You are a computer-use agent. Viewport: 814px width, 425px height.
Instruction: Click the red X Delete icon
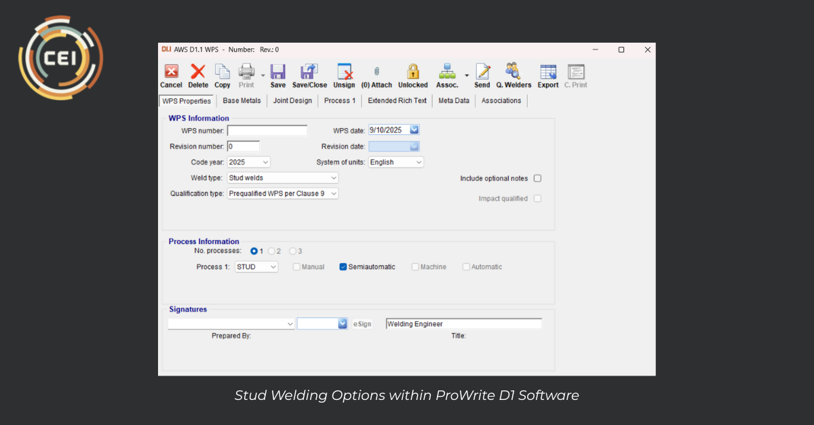pyautogui.click(x=197, y=72)
